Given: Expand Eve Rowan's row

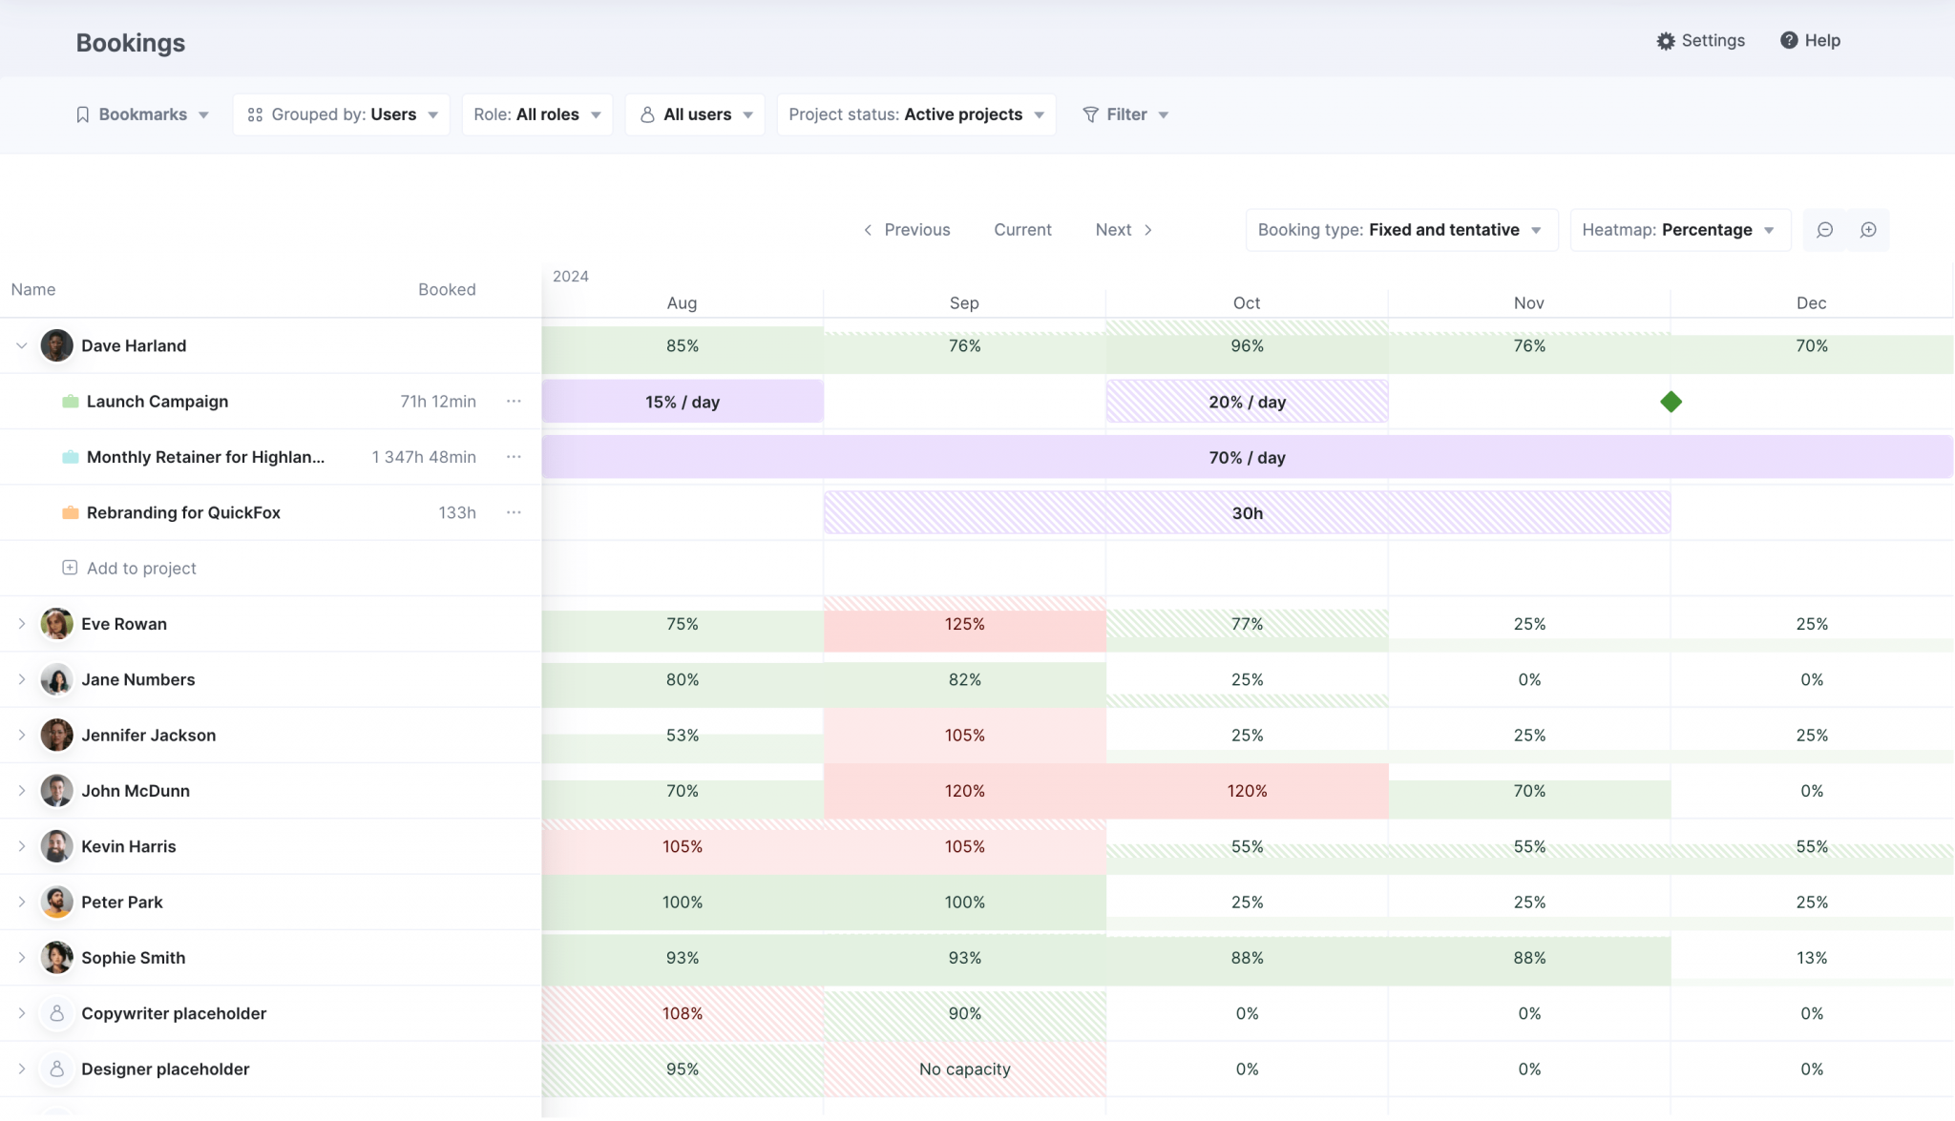Looking at the screenshot, I should point(20,624).
